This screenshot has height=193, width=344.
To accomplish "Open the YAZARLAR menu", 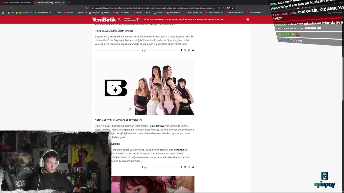I will [190, 20].
